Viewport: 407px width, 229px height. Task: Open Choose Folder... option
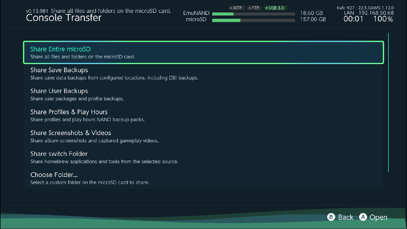coord(203,178)
